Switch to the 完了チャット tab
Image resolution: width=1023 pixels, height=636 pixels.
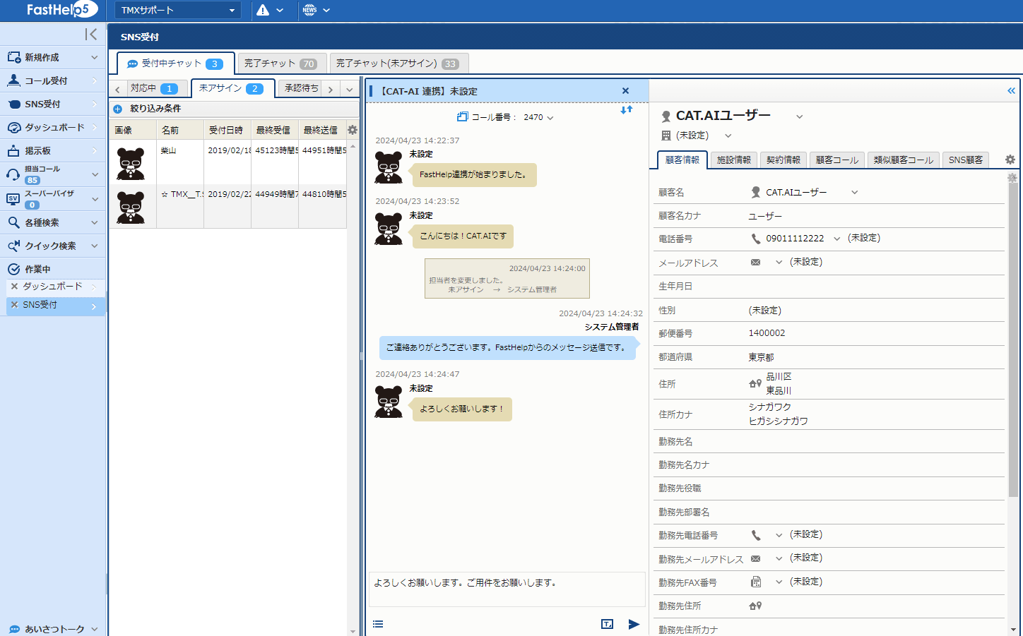(281, 64)
